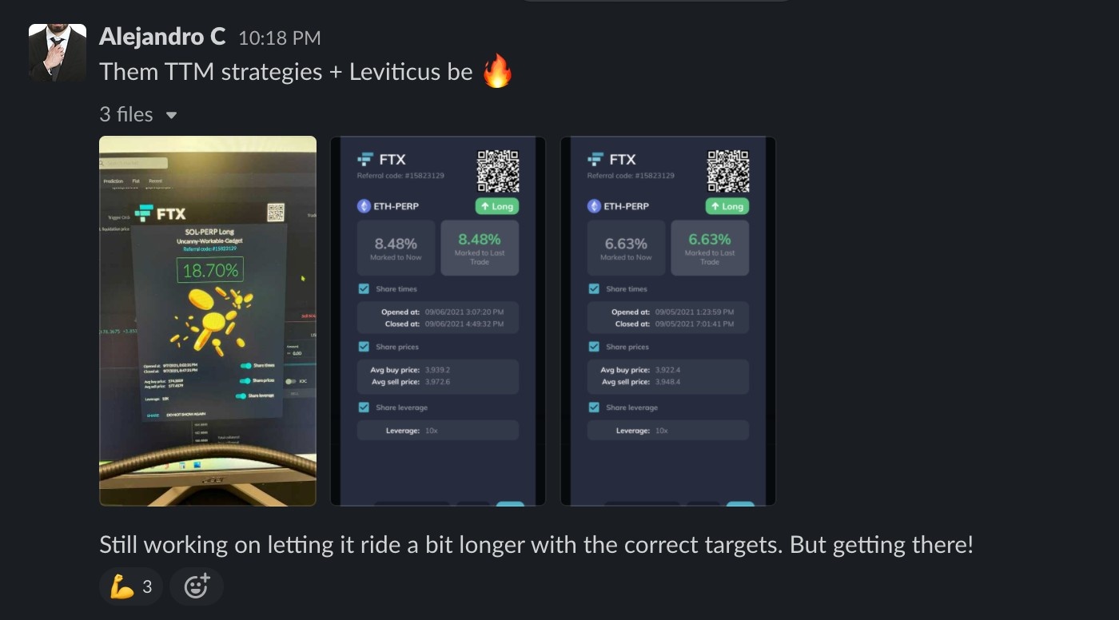Click the fire emoji in the message

coord(497,72)
